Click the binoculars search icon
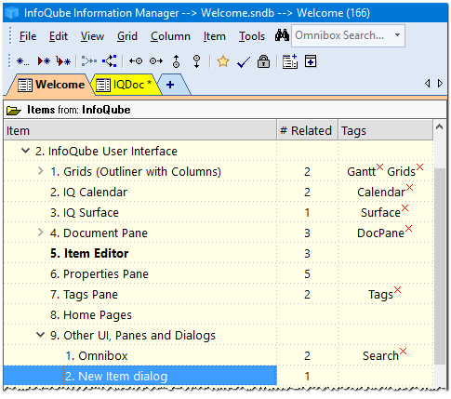 (282, 35)
